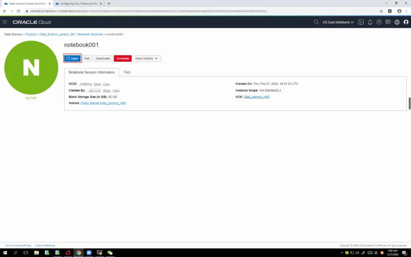
Task: Open the help question mark icon
Action: click(x=379, y=22)
